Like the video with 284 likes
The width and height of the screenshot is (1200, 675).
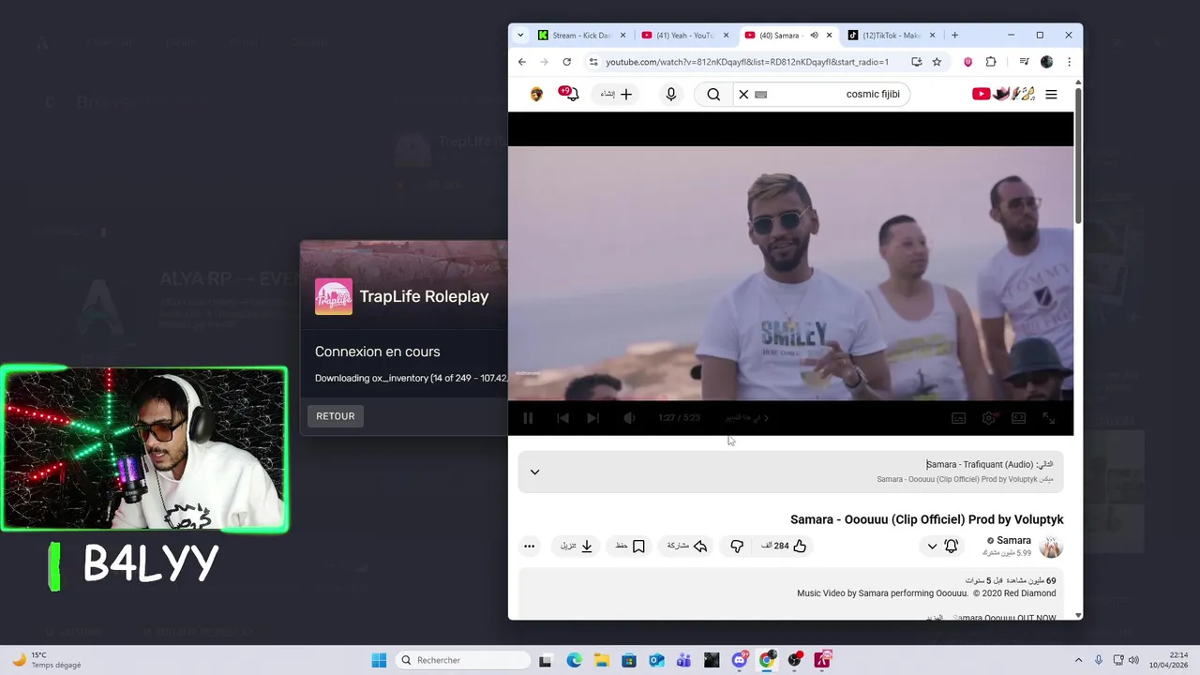tap(785, 546)
